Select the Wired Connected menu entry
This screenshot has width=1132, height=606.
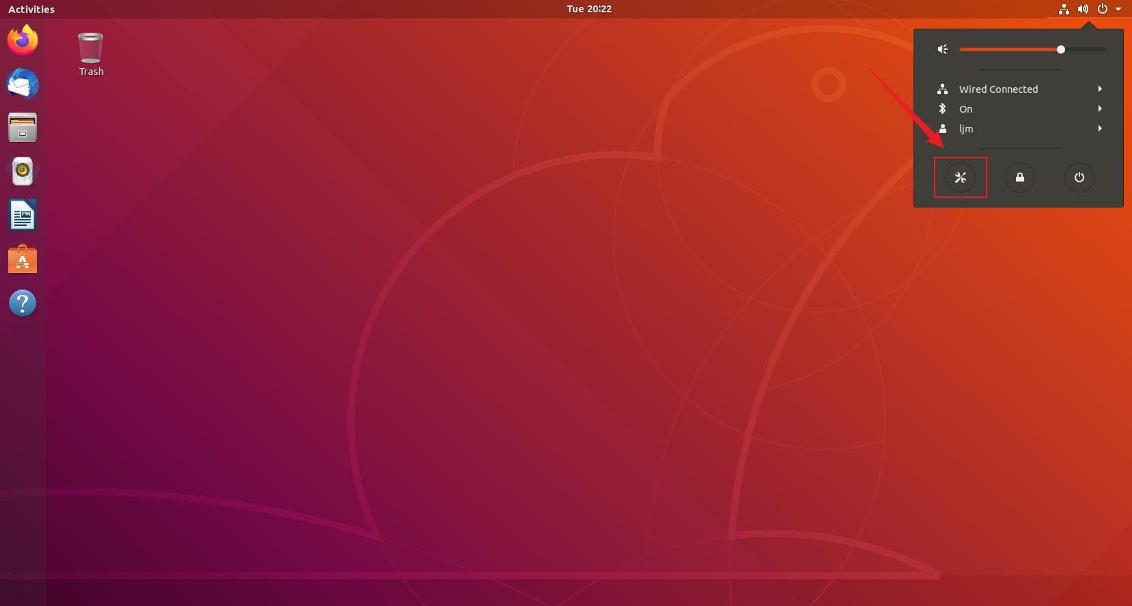pos(1019,89)
